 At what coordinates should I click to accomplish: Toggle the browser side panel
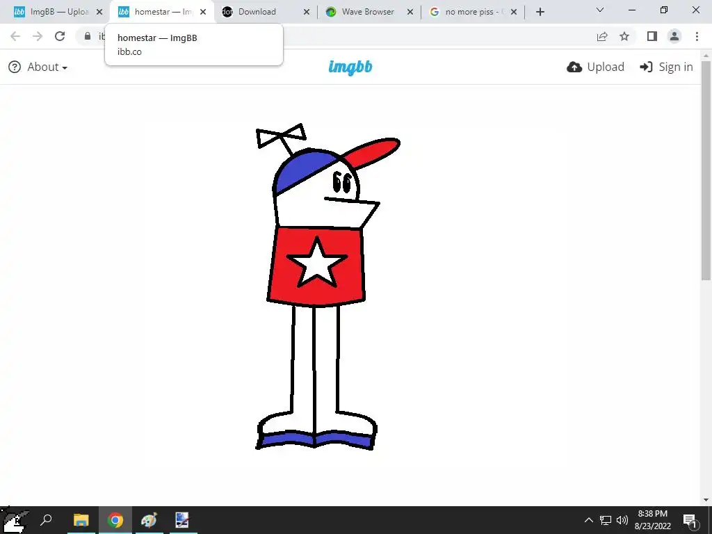[x=652, y=36]
